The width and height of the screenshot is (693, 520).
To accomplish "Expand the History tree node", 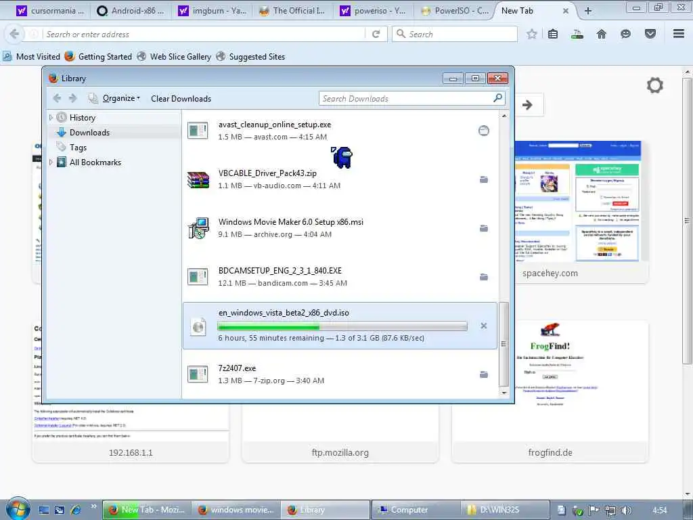I will coord(51,118).
